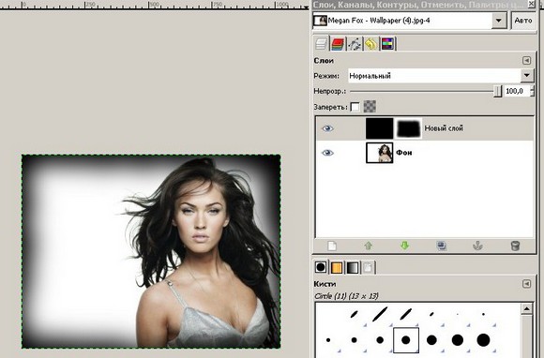Hide the Фон layer
The height and width of the screenshot is (358, 544).
327,153
